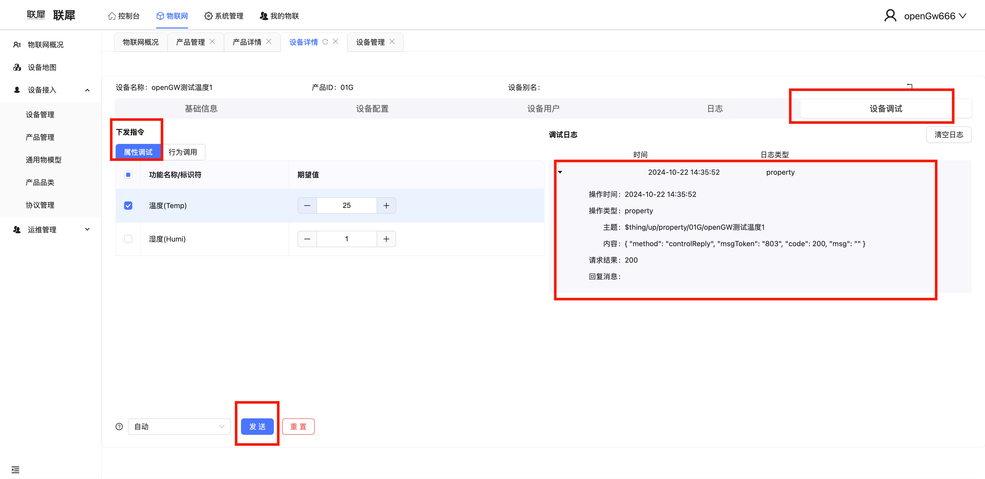Switch to the 行为调用 tab
This screenshot has height=479, width=985.
pos(183,152)
